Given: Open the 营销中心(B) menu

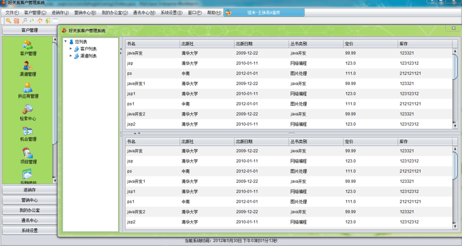Looking at the screenshot, I should [85, 13].
